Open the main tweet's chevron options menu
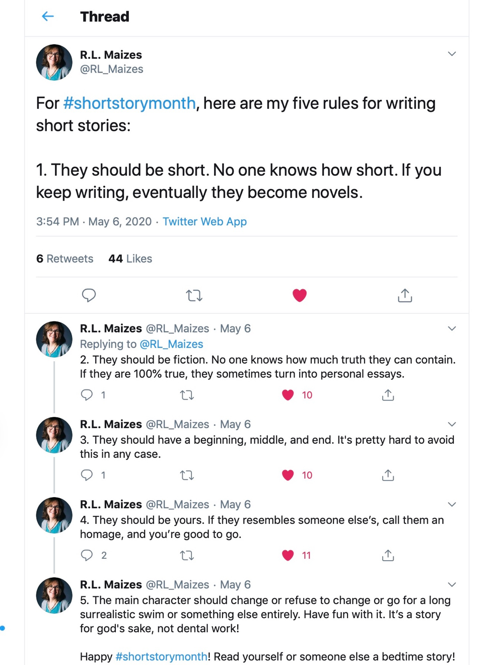 point(452,54)
